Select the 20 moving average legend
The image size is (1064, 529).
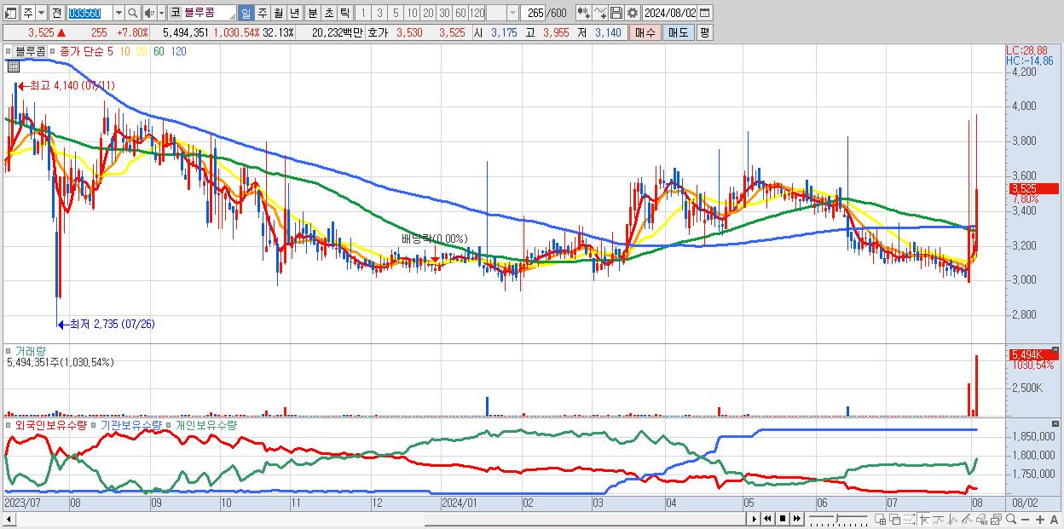click(141, 51)
